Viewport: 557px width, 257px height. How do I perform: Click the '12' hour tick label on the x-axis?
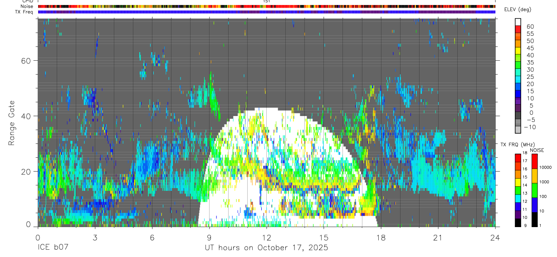click(x=266, y=238)
